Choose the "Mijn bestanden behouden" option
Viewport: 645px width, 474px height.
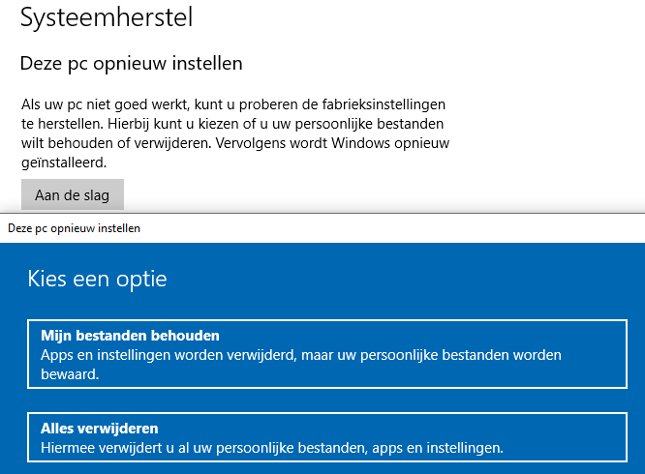tap(328, 355)
